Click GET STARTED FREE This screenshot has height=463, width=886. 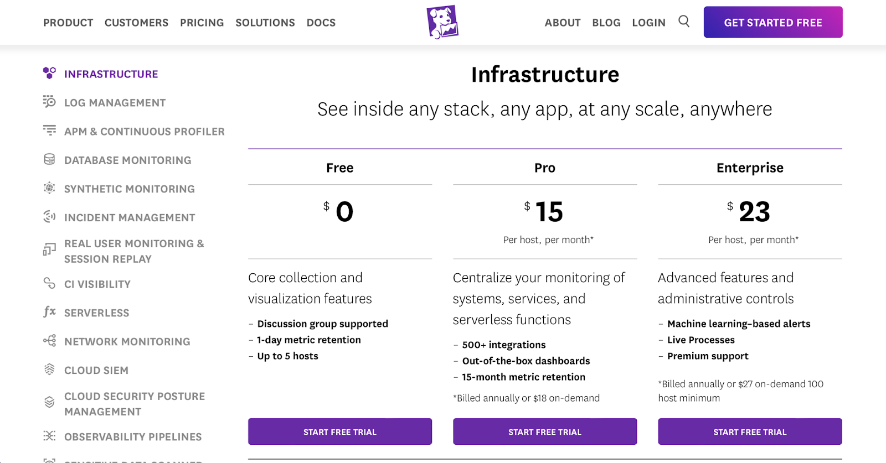point(773,22)
